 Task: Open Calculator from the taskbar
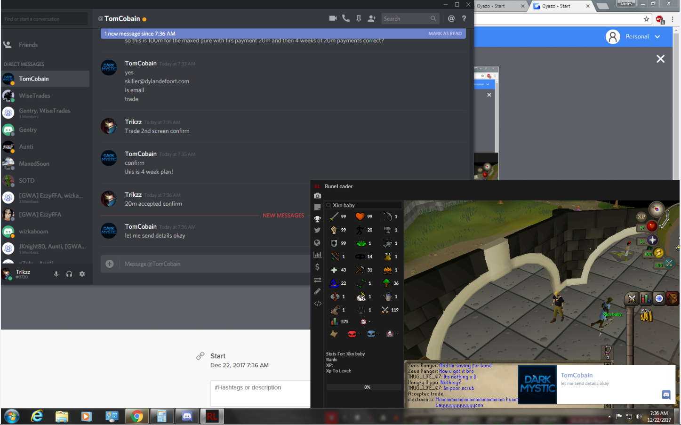point(162,417)
